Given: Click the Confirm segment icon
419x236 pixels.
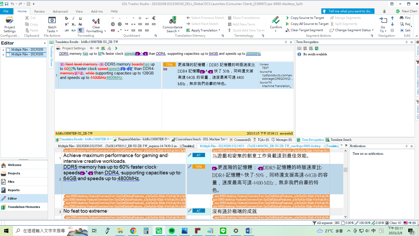Looking at the screenshot, I should tap(276, 20).
